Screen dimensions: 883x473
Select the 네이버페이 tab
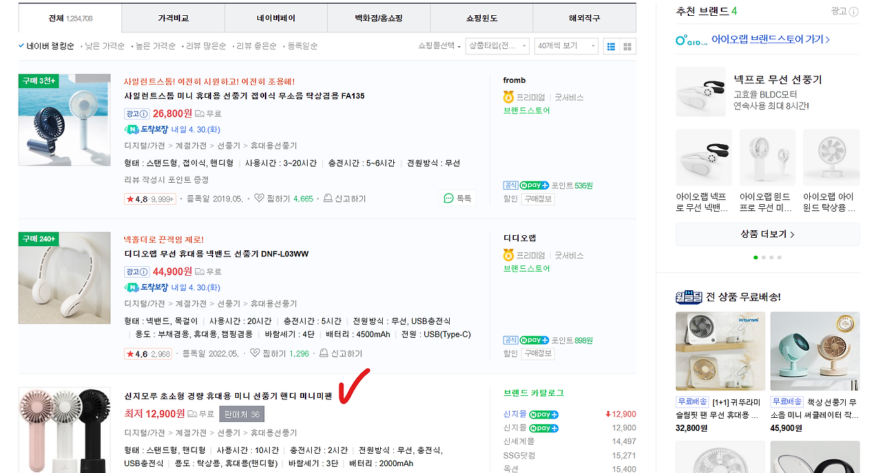pos(276,18)
